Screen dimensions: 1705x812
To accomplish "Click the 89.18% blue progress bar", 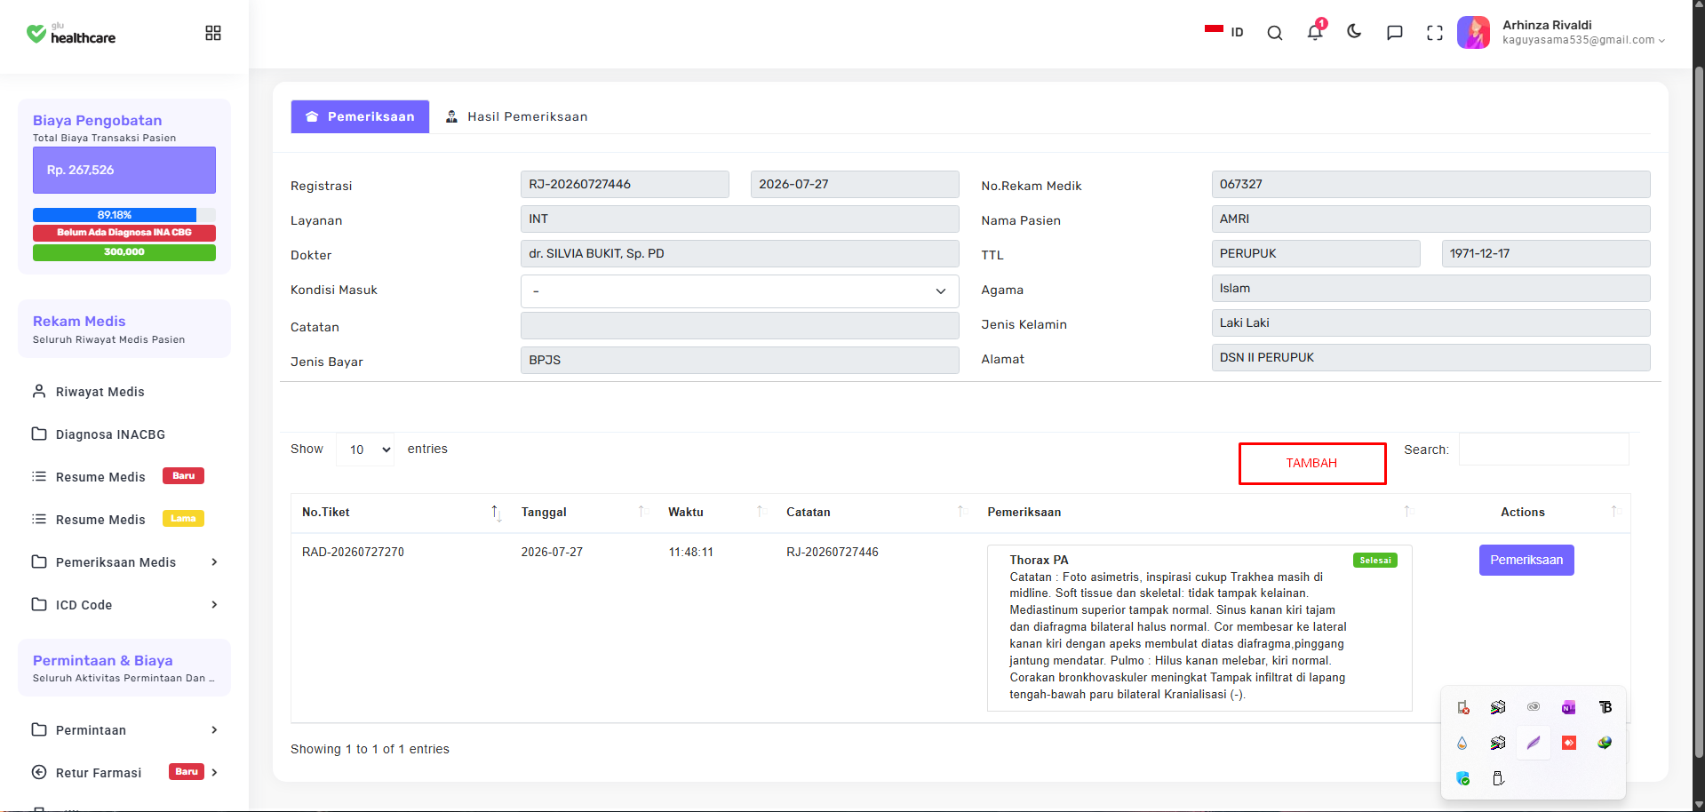I will coord(115,215).
